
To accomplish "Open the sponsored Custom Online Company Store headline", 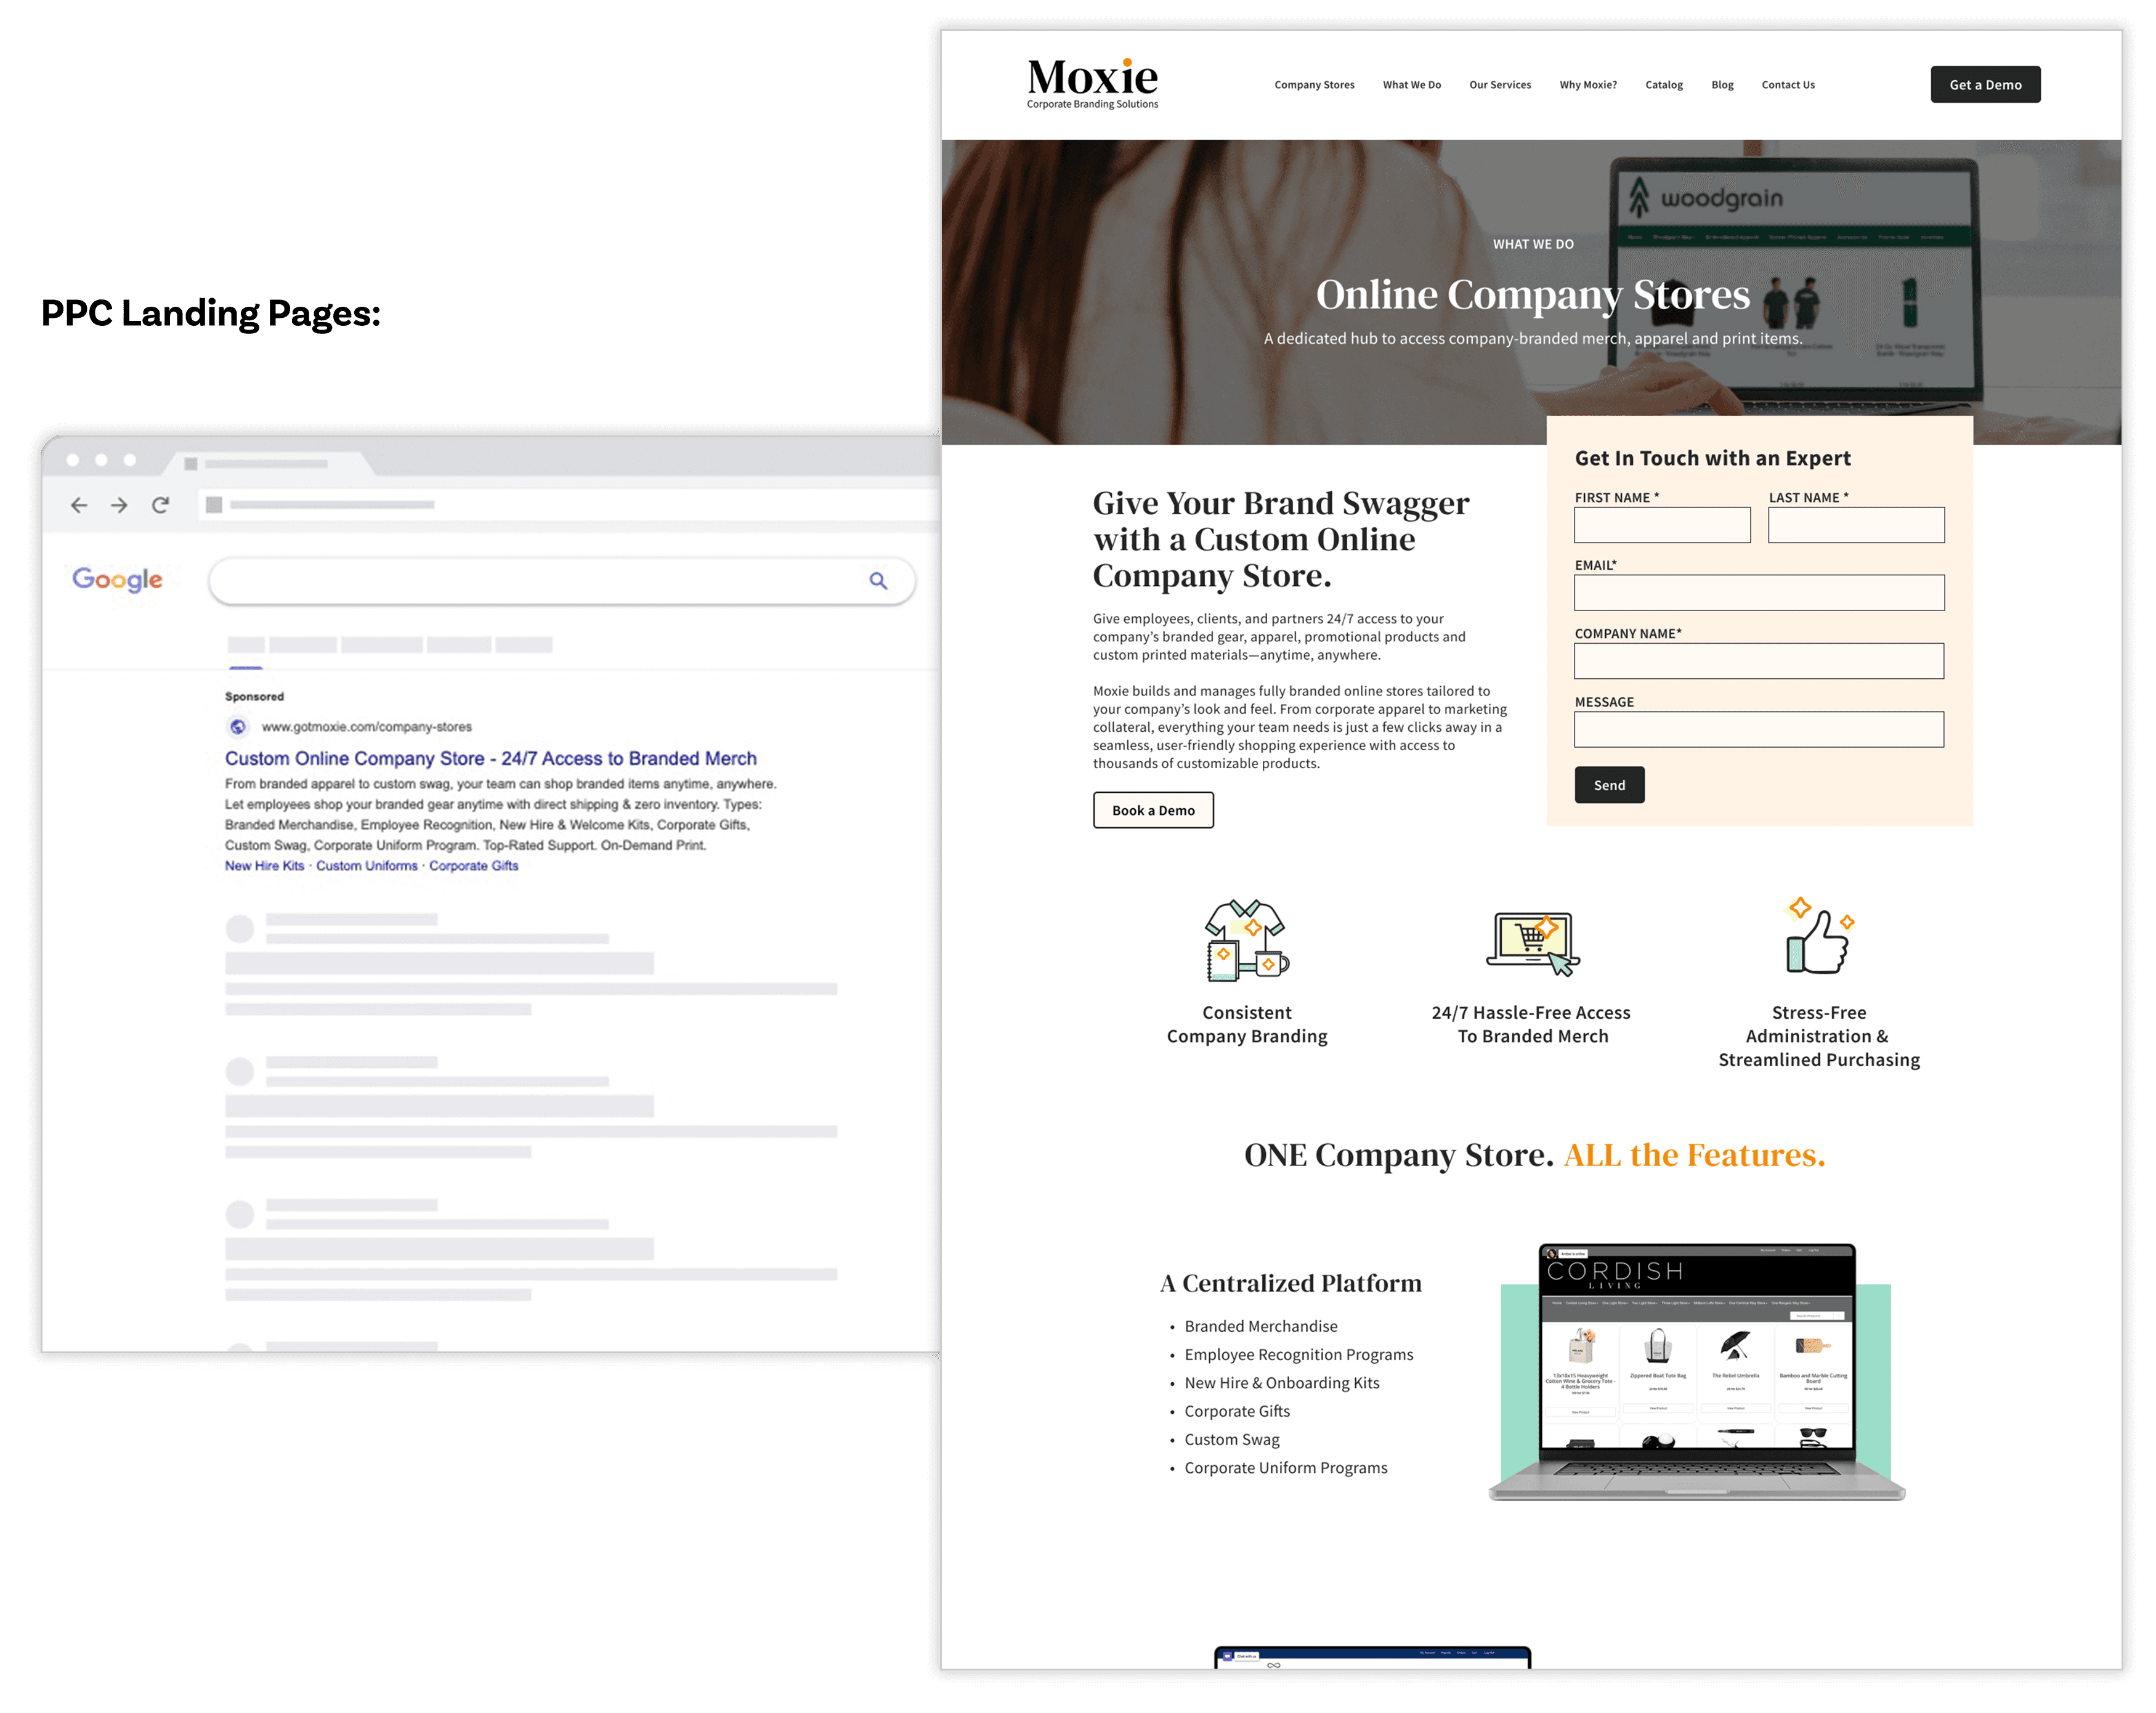I will tap(490, 759).
